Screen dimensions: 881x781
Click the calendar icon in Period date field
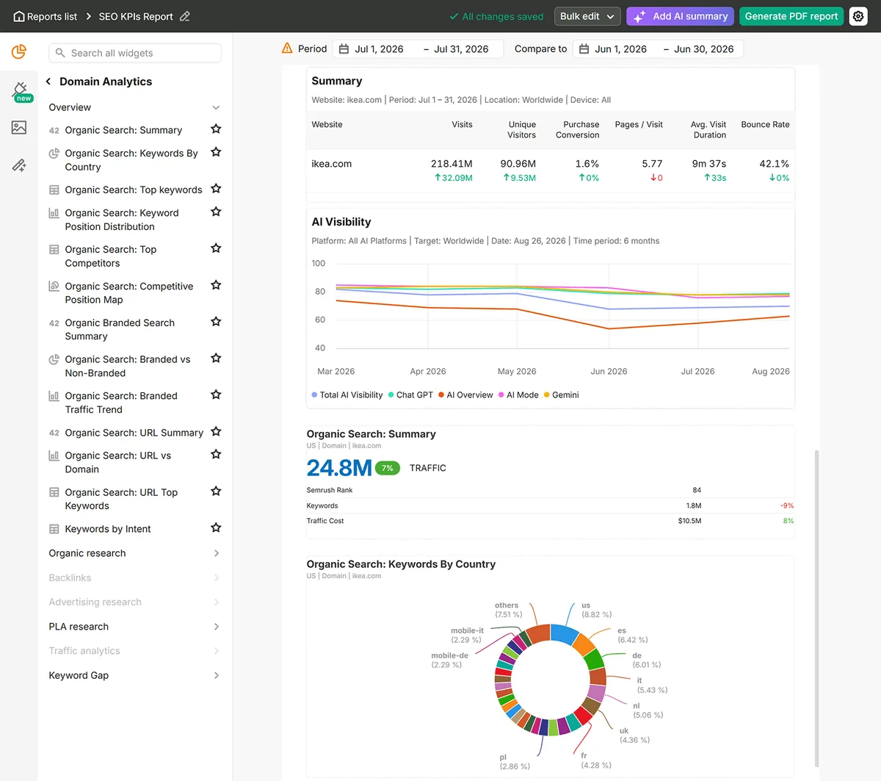(344, 49)
